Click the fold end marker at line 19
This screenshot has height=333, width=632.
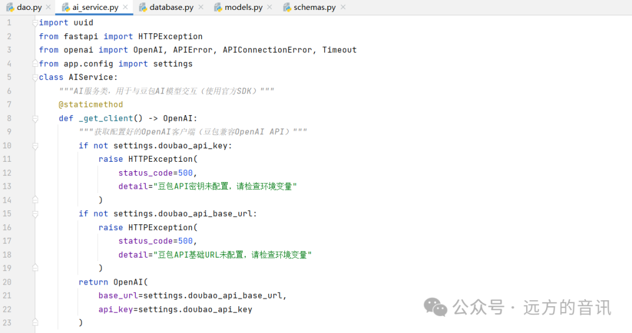[35, 268]
